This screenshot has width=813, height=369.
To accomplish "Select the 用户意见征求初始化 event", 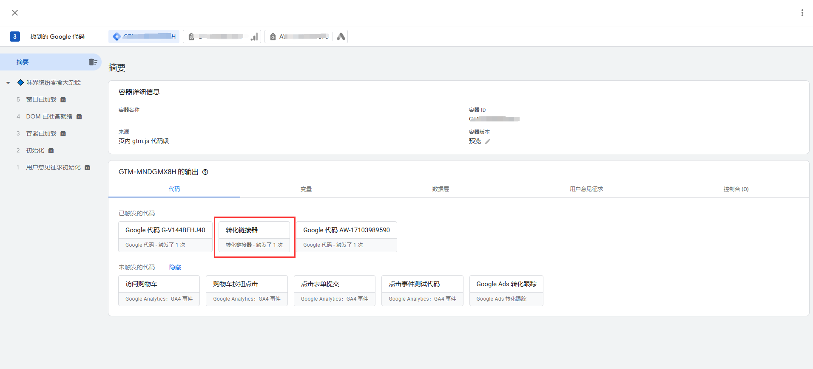I will (53, 167).
